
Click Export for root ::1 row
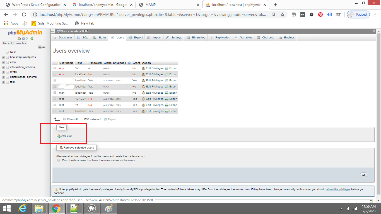point(171,105)
